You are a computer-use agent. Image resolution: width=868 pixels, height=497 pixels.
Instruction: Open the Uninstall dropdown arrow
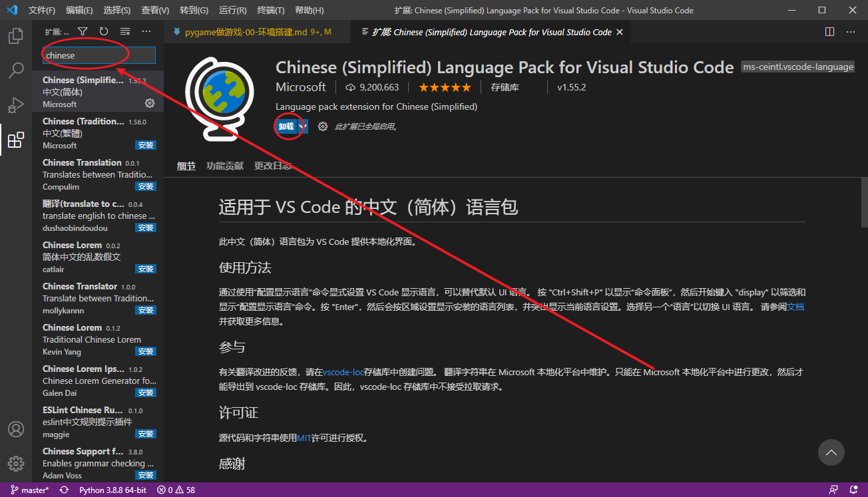[302, 126]
